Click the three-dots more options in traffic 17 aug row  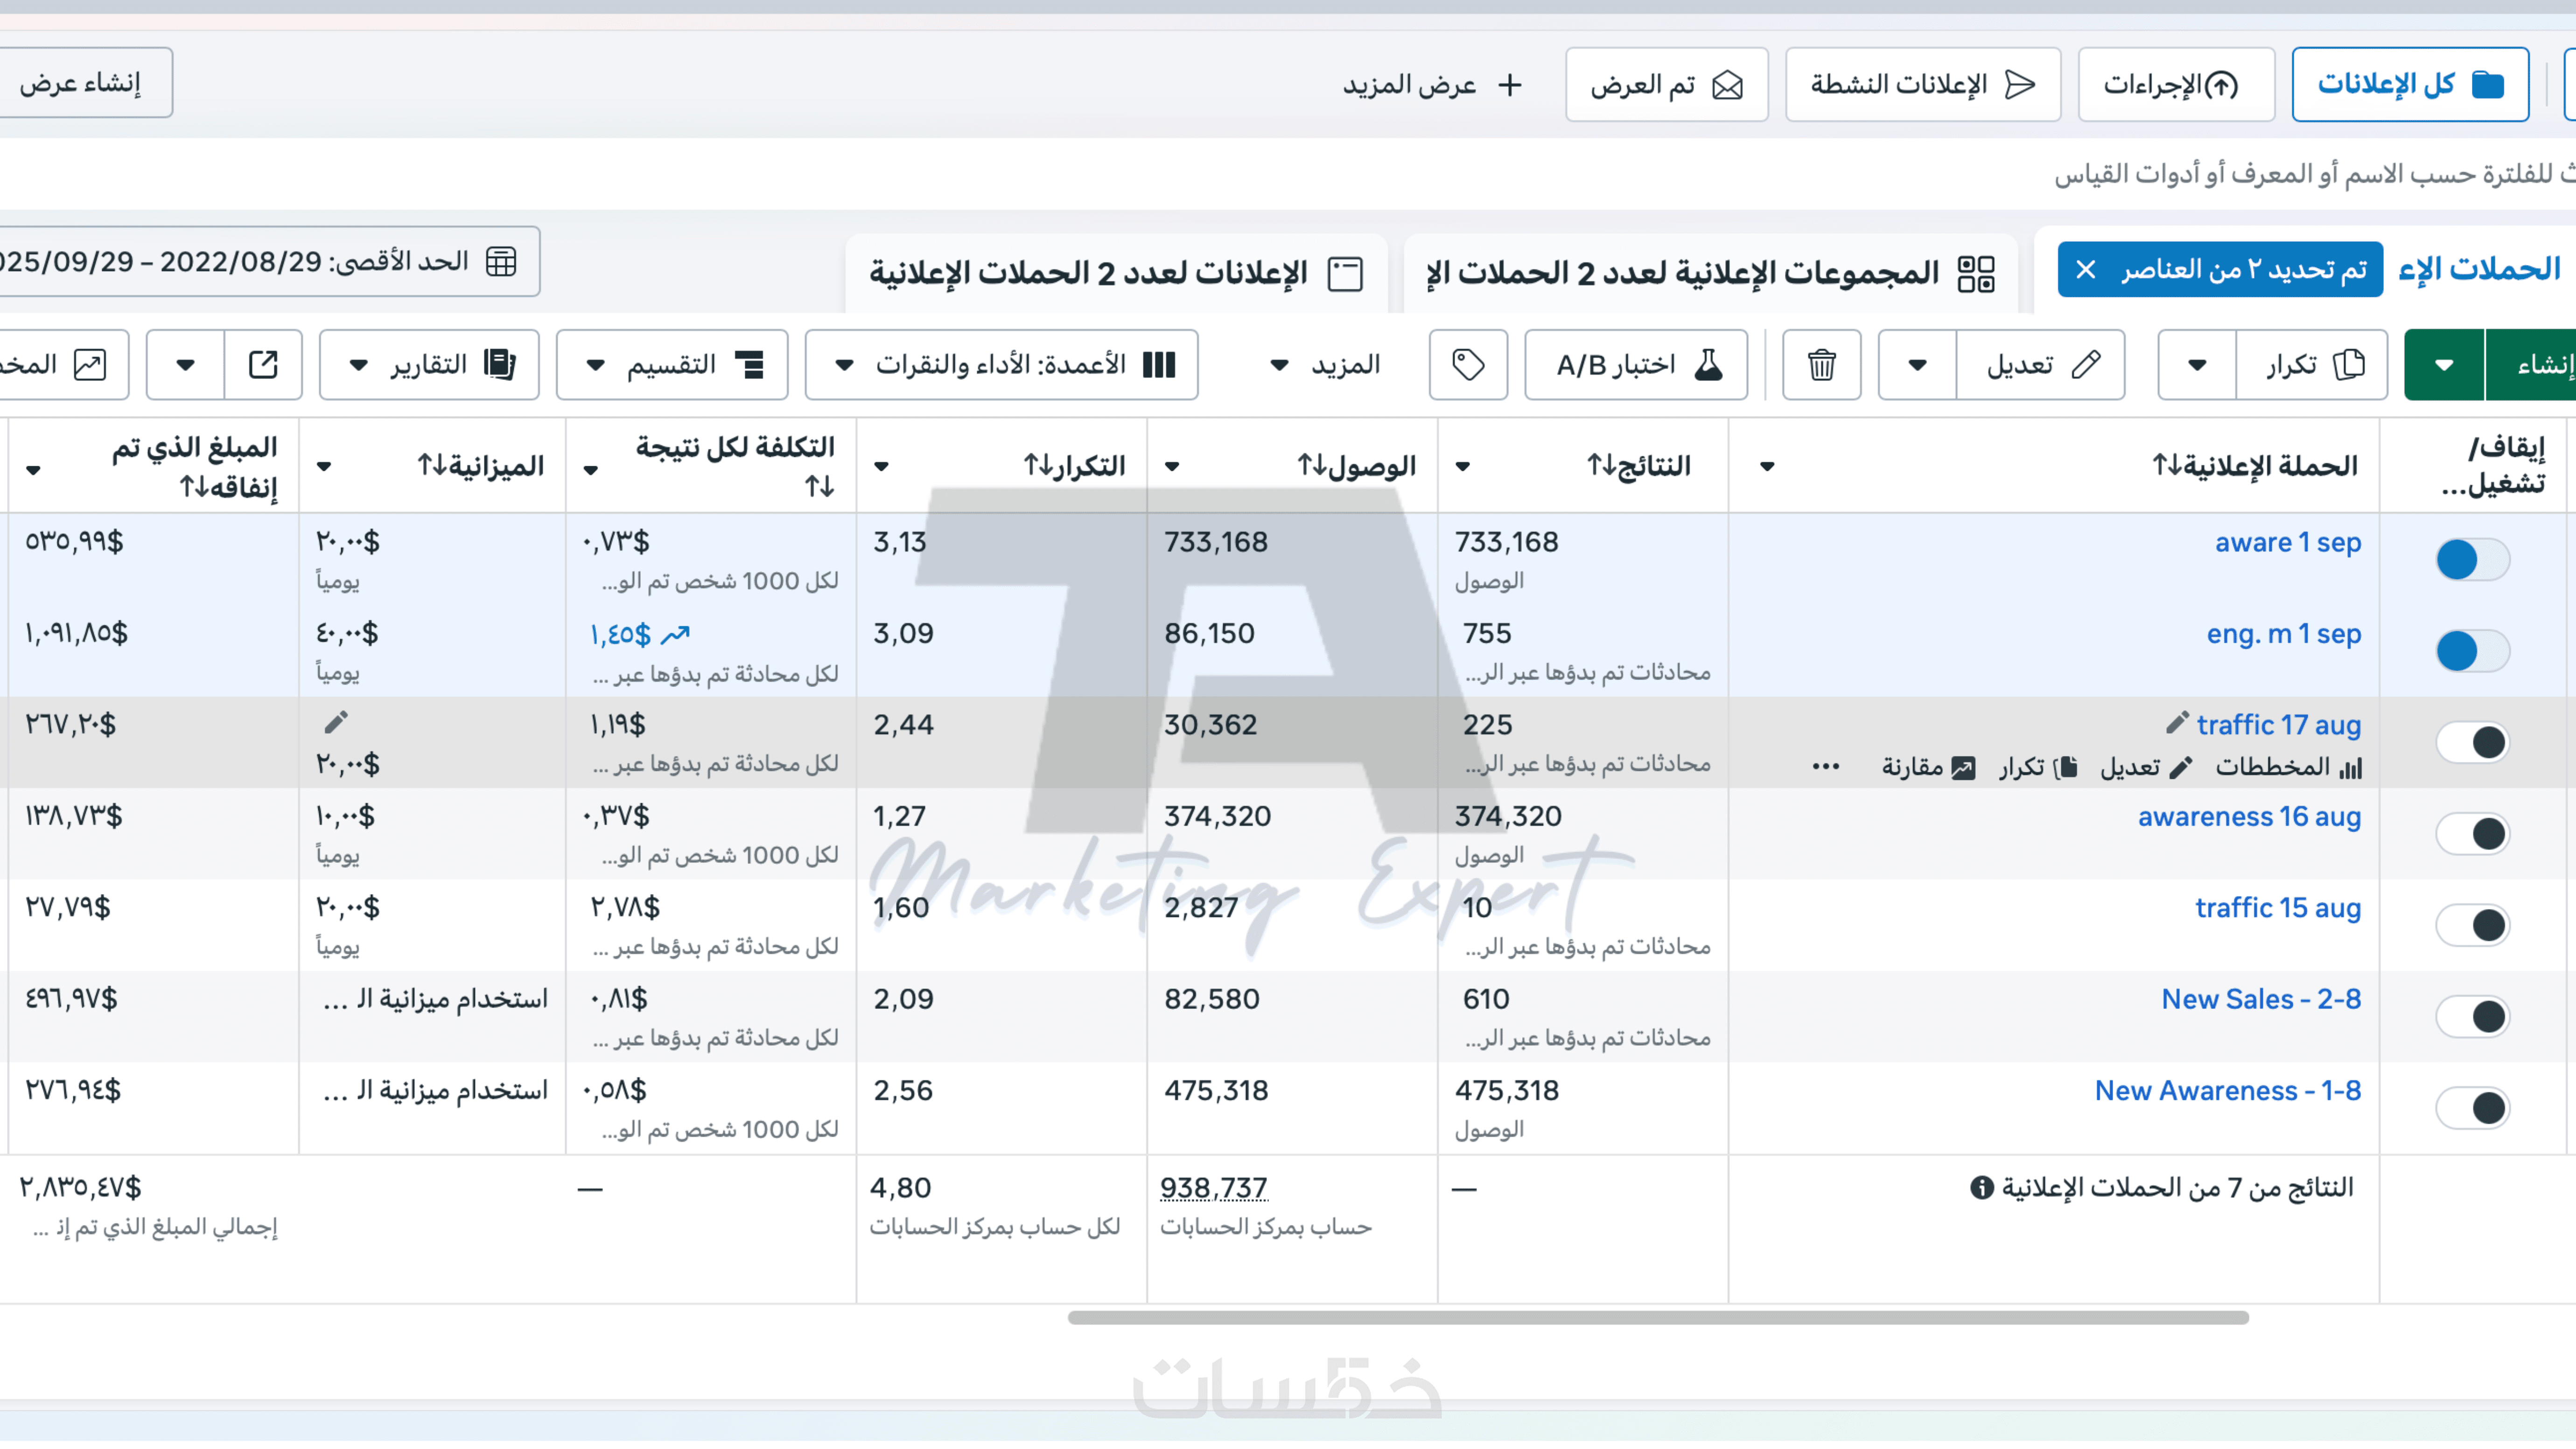[1826, 767]
